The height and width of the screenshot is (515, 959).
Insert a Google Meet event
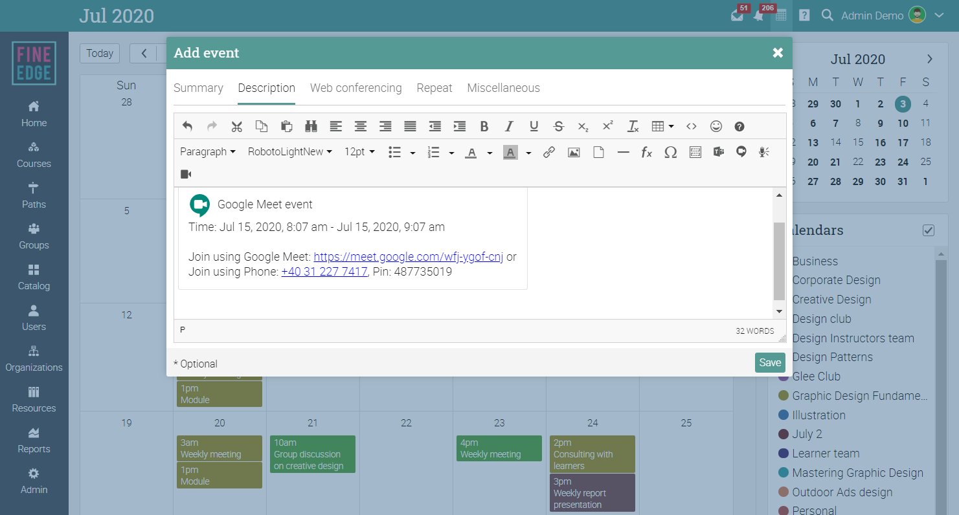(x=741, y=152)
